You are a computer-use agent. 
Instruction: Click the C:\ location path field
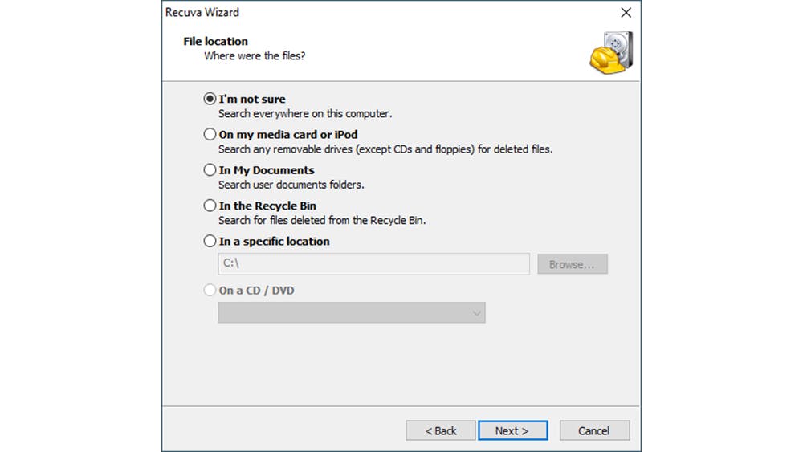pos(373,264)
